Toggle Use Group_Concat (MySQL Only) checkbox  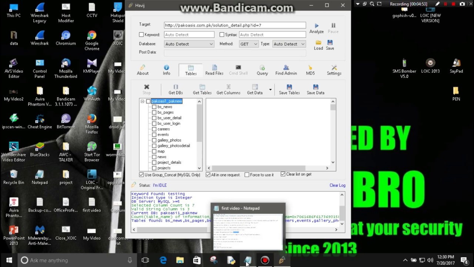141,175
